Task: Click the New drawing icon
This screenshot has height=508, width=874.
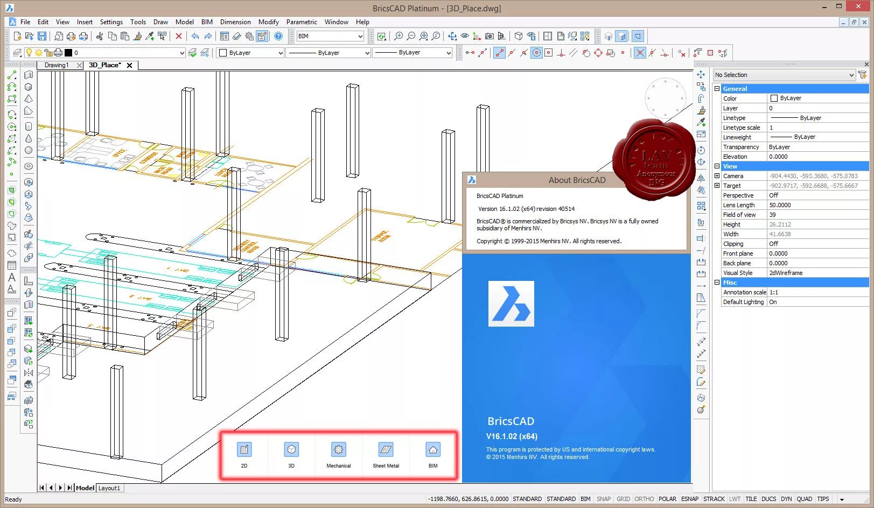Action: click(17, 36)
